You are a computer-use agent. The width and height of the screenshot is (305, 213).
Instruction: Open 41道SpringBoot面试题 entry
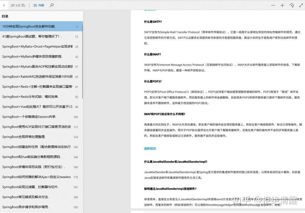point(41,36)
